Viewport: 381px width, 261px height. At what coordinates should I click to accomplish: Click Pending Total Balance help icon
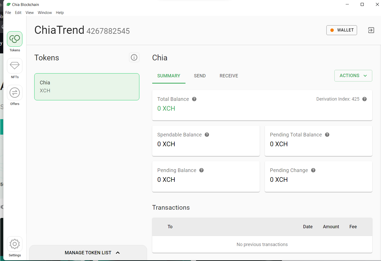tap(327, 135)
